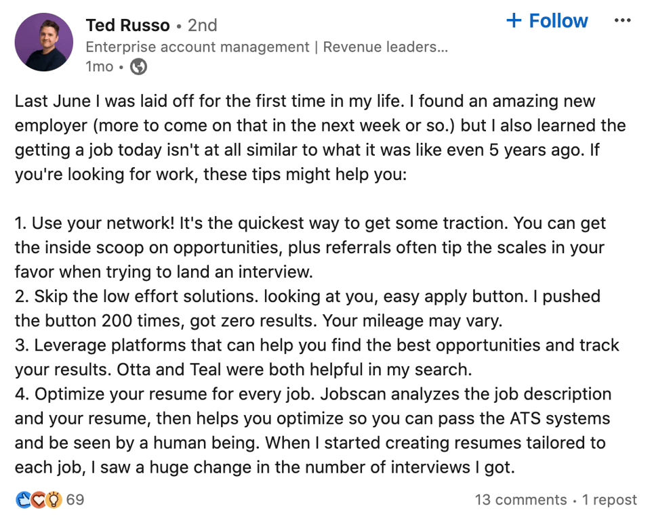Open the list of 69 reactions

coord(75,499)
